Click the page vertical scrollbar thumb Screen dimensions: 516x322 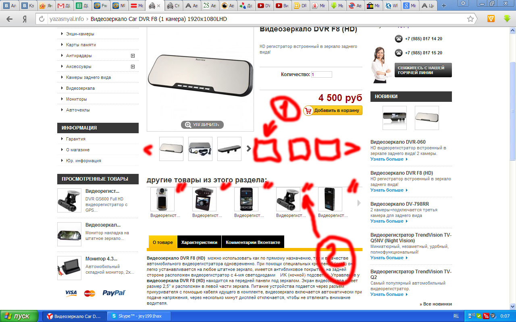513,111
